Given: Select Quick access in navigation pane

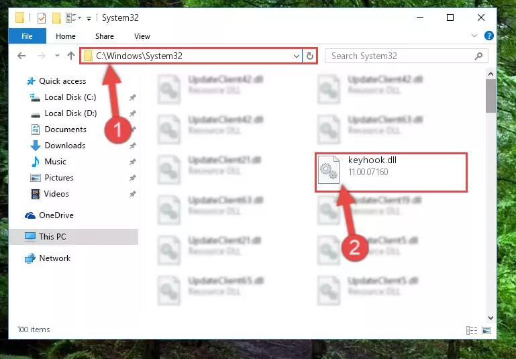Looking at the screenshot, I should [62, 81].
